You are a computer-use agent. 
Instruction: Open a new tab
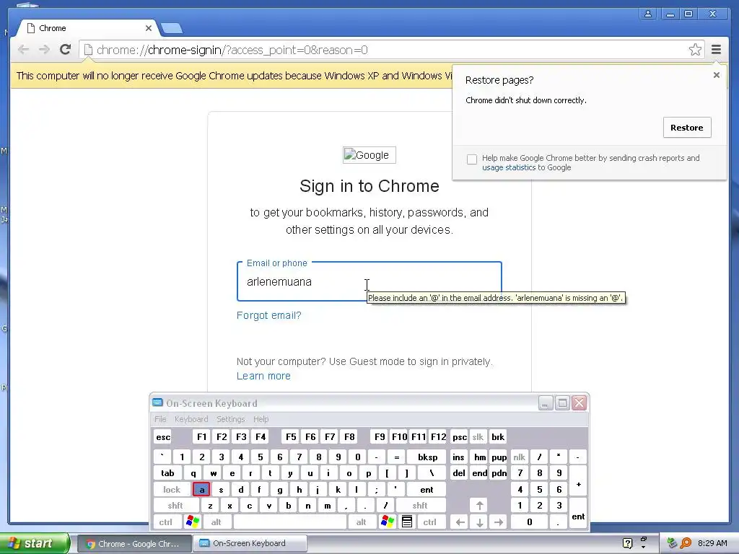point(172,29)
